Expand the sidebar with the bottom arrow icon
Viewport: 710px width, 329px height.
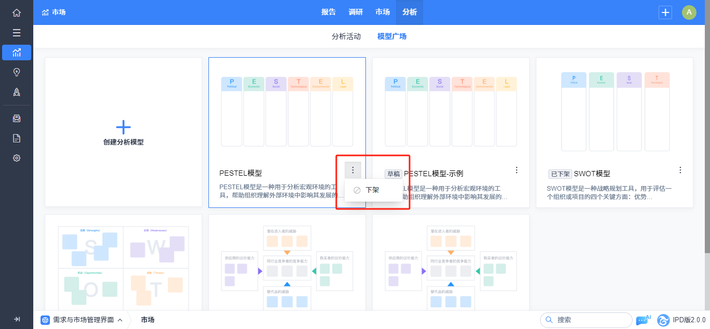17,319
